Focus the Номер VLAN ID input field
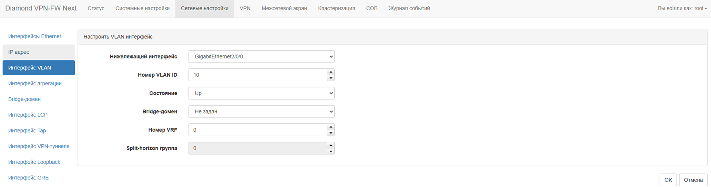This screenshot has width=711, height=187. tap(258, 75)
